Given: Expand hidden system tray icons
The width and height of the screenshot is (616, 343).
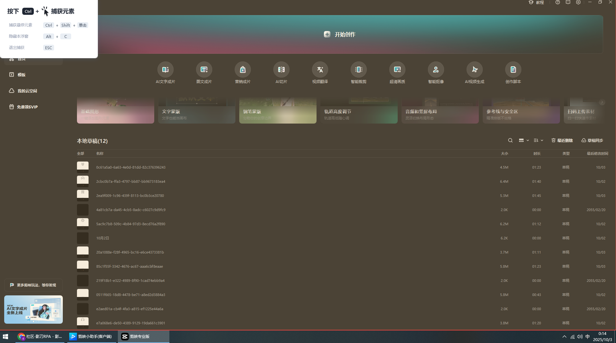Looking at the screenshot, I should click(564, 337).
